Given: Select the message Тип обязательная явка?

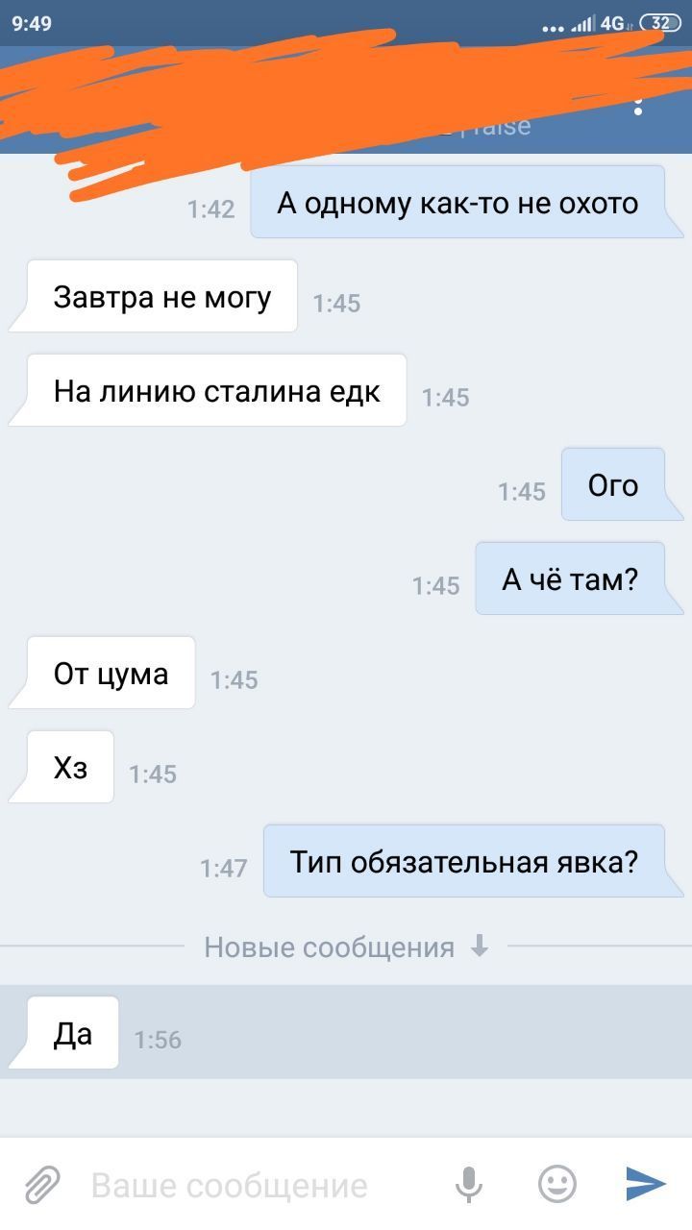Looking at the screenshot, I should (464, 862).
